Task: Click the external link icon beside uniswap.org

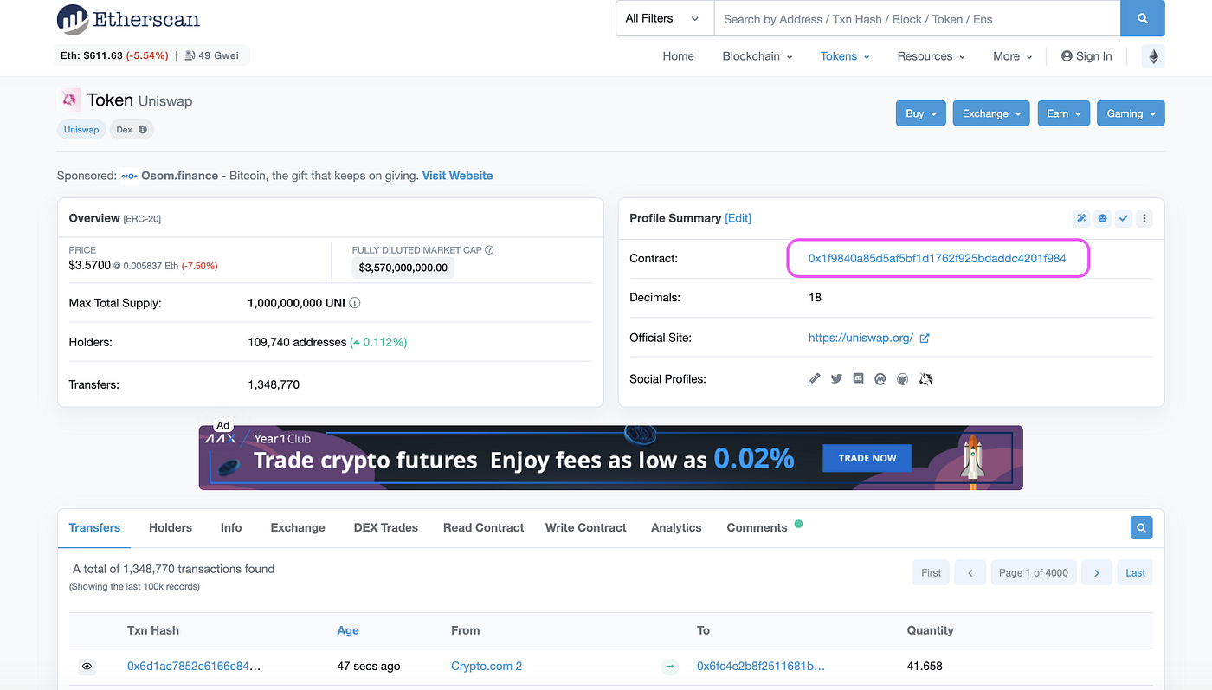Action: [x=925, y=339]
